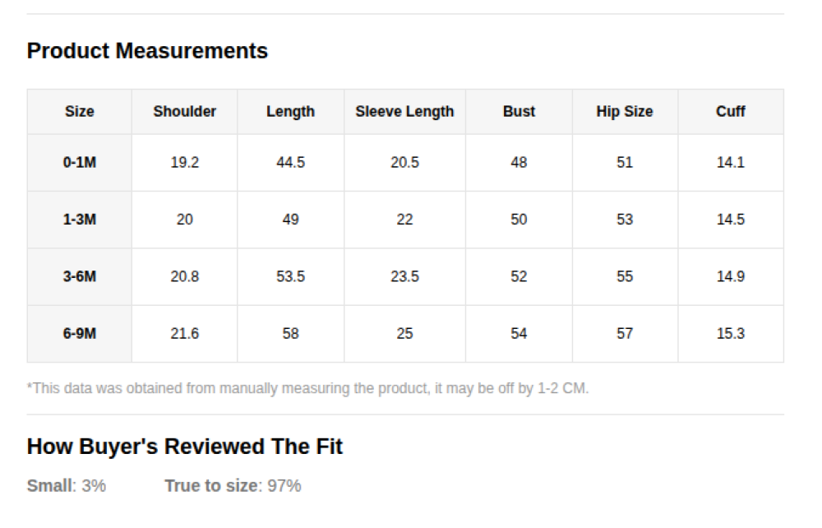Select the 1-3M size row label

80,220
